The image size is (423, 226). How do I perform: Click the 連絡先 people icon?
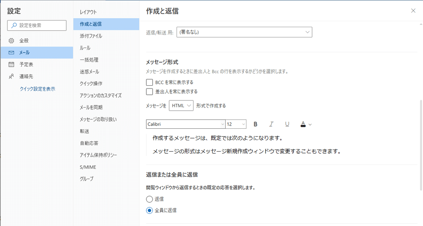point(11,76)
